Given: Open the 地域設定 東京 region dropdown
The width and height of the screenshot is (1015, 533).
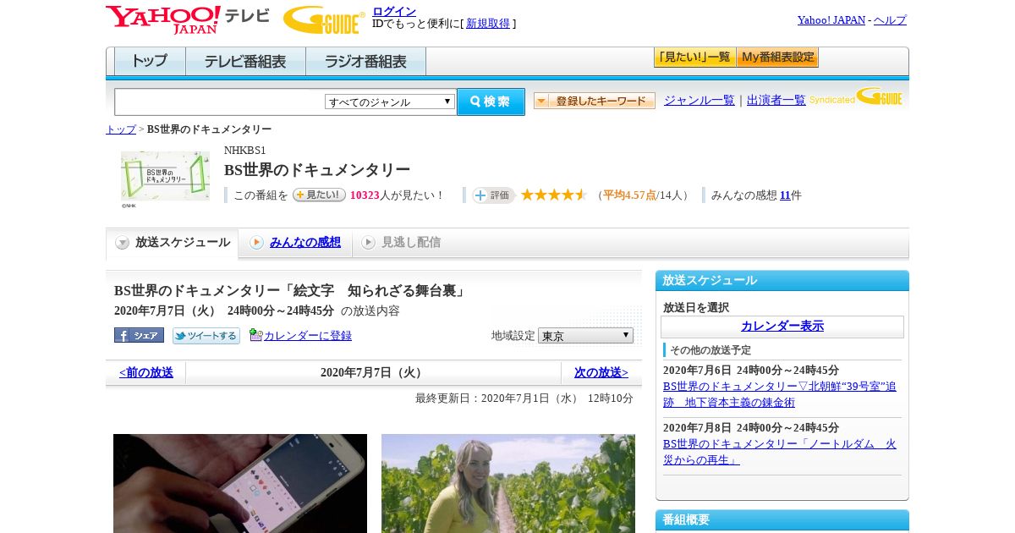Looking at the screenshot, I should point(585,335).
